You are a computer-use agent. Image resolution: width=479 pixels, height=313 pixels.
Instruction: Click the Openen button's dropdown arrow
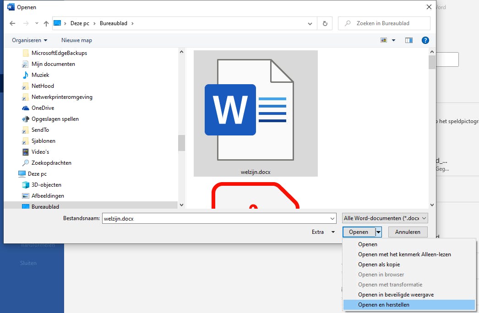click(x=379, y=232)
